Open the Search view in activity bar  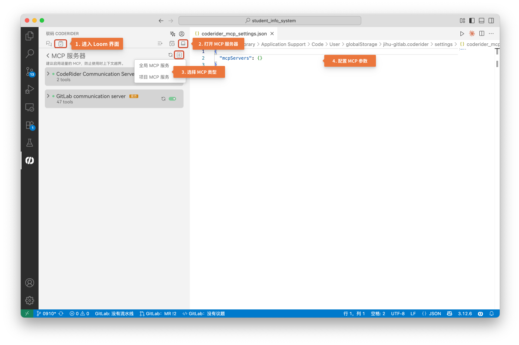point(30,54)
